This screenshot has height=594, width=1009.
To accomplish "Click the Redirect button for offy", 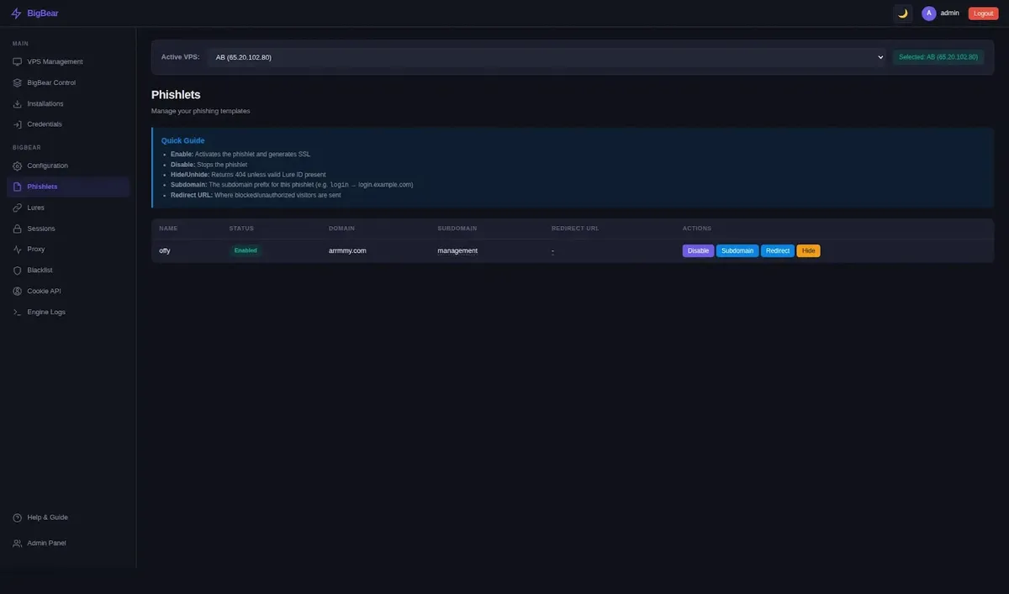I will tap(778, 250).
